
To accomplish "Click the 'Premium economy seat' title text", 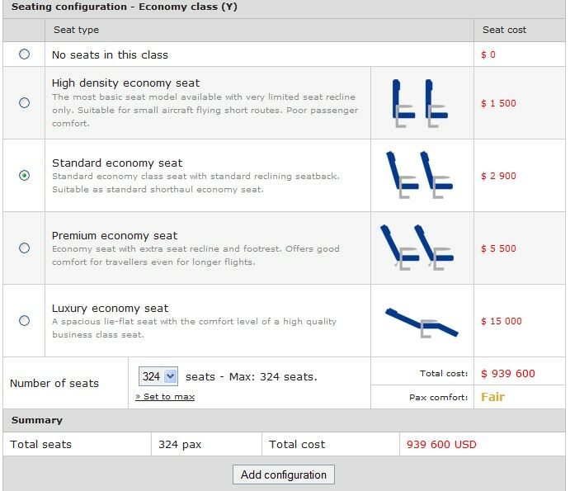I will coord(115,235).
